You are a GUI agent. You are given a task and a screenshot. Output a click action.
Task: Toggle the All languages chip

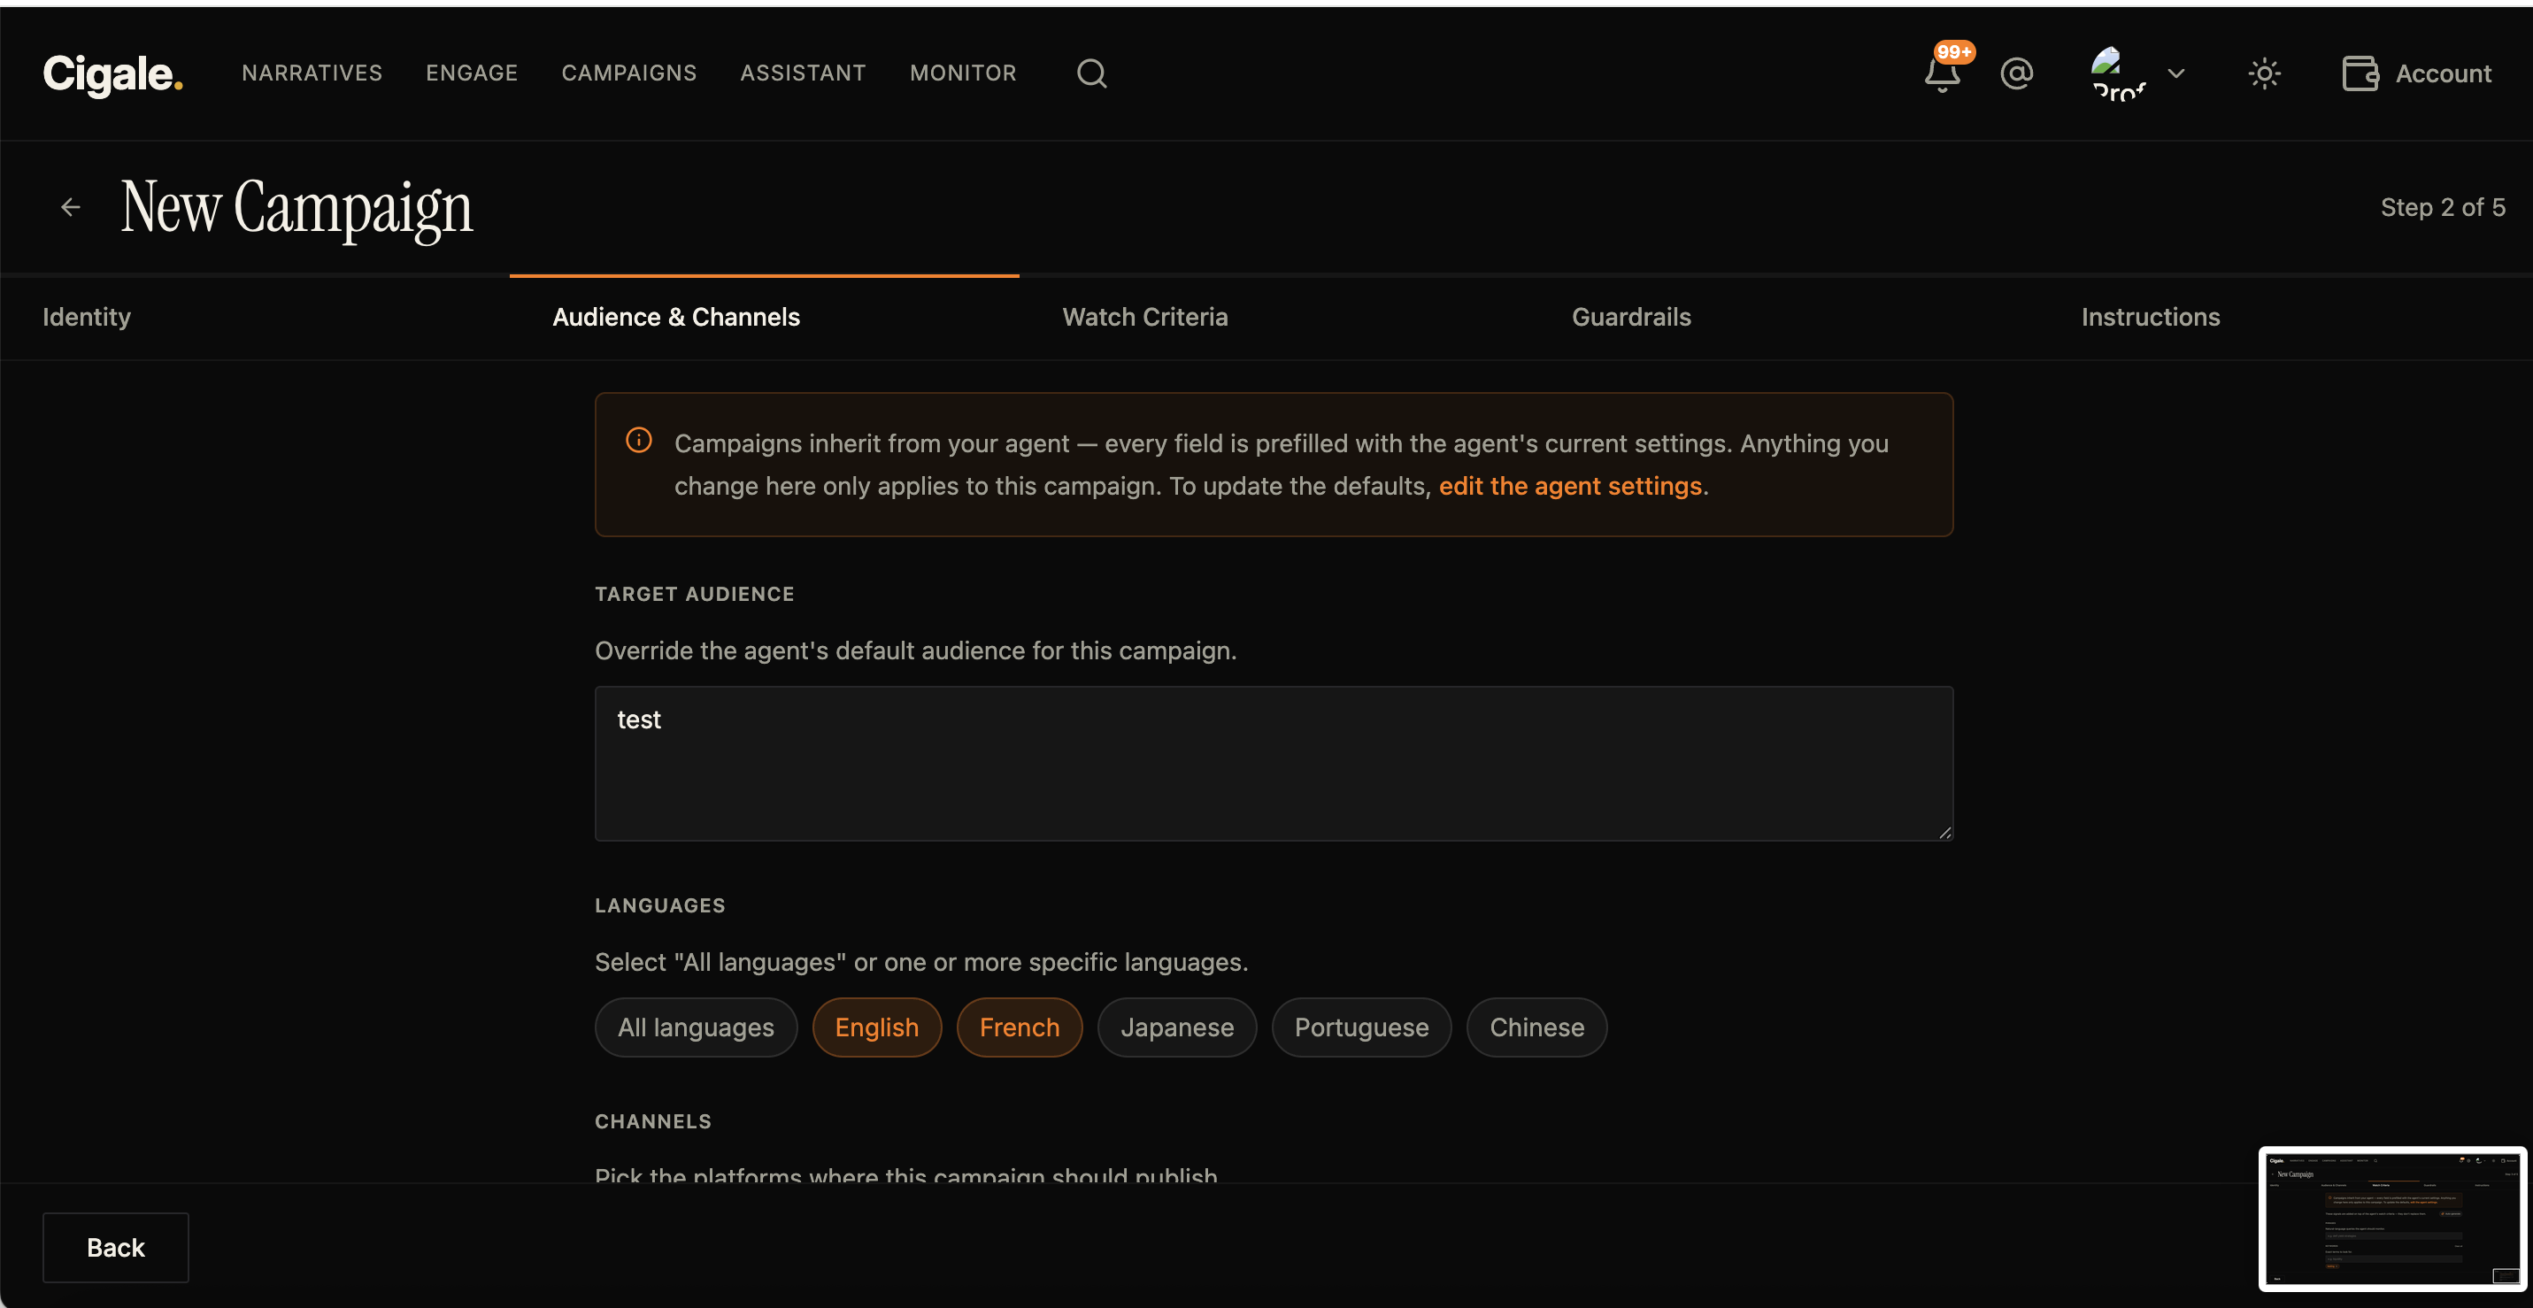[x=697, y=1027]
